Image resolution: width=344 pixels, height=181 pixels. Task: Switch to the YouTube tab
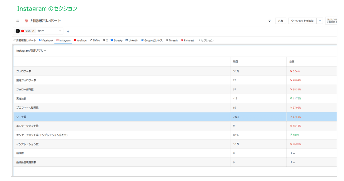coord(80,40)
